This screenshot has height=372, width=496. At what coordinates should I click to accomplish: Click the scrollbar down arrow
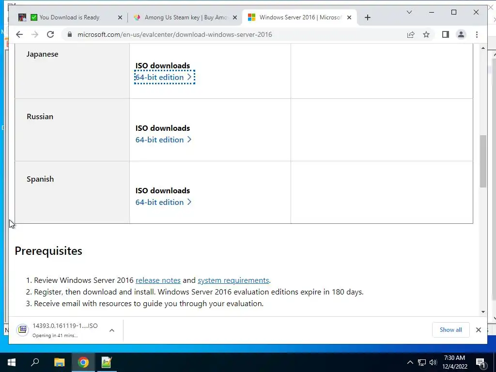click(x=483, y=312)
